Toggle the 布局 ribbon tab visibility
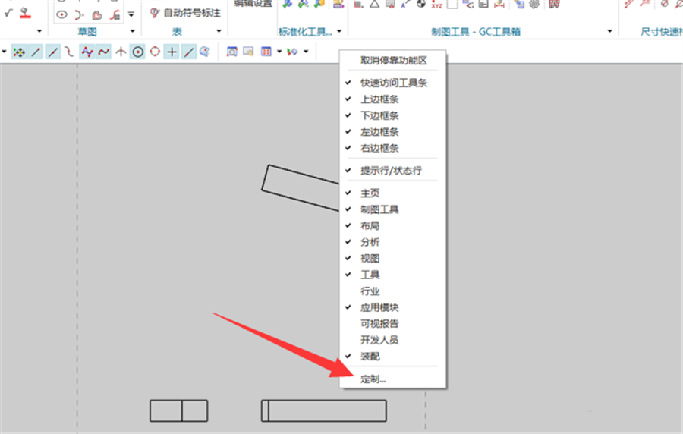 392,225
